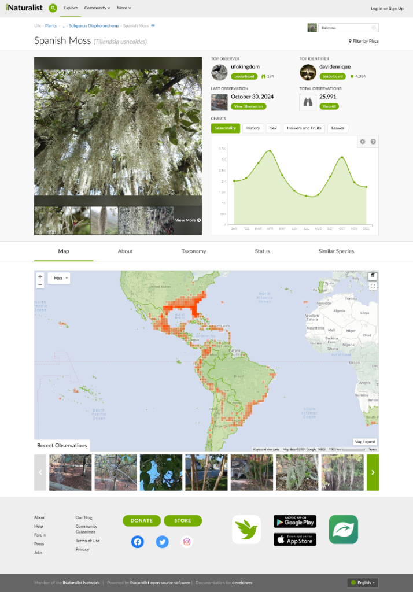This screenshot has height=592, width=413.
Task: Click the View Observation button
Action: coord(248,106)
